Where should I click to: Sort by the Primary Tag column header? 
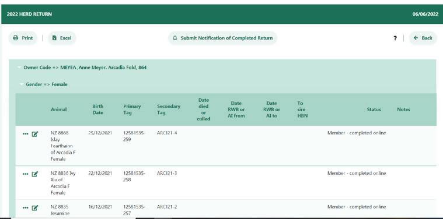[x=132, y=110]
